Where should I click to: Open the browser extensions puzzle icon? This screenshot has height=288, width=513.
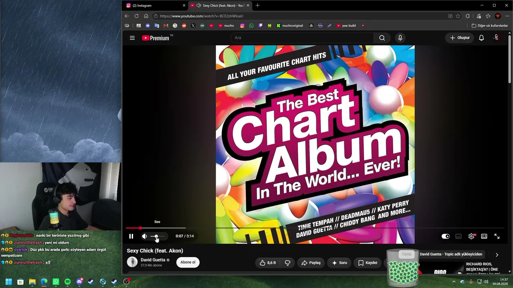tap(468, 16)
